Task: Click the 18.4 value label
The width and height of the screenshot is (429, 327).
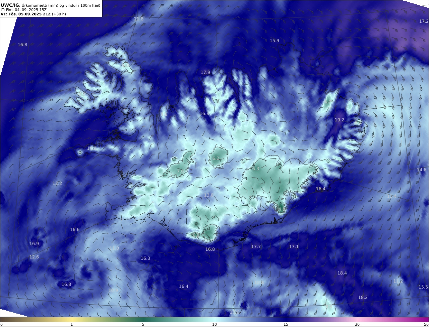Action: point(342,273)
